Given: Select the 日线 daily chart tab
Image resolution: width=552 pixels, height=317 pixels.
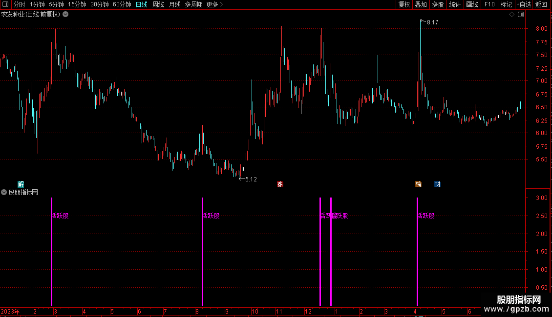Looking at the screenshot, I should click(x=142, y=4).
